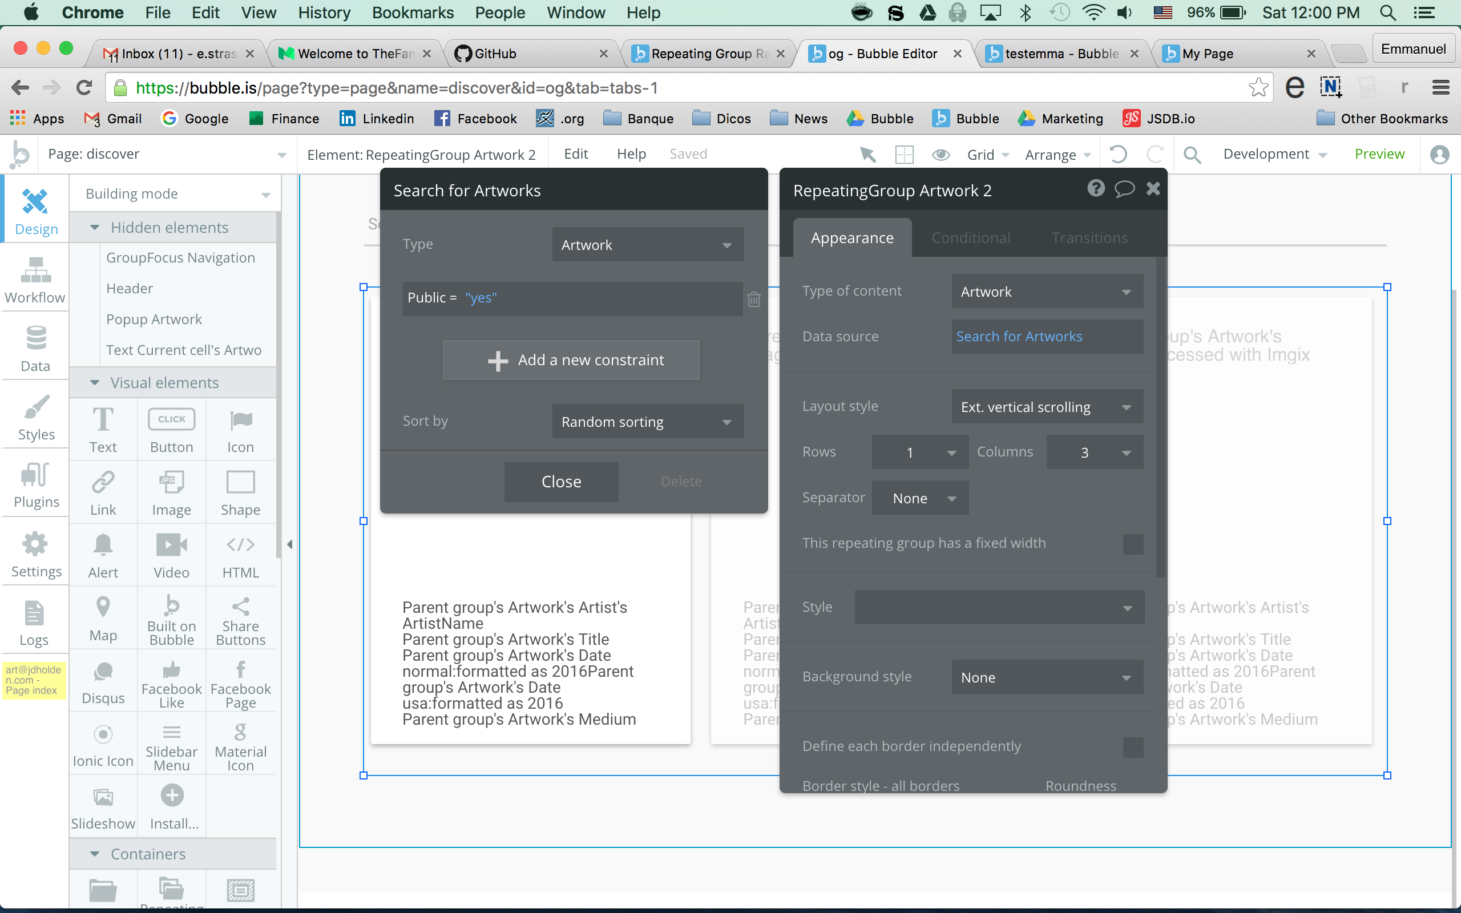Check the fixed width repeating group box
The width and height of the screenshot is (1461, 913).
click(1133, 543)
